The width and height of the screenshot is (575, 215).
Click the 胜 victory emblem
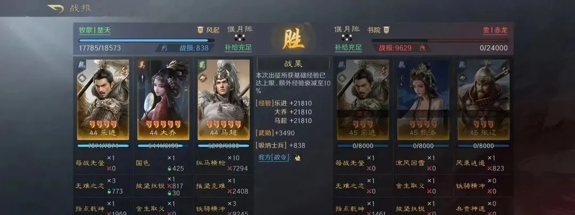(x=293, y=38)
